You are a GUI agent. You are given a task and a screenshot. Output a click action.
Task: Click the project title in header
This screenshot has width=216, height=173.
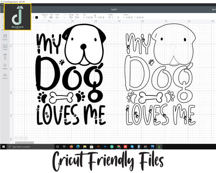coord(114,9)
